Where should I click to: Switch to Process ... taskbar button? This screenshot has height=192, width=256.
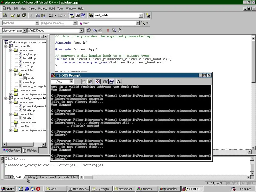(147, 189)
